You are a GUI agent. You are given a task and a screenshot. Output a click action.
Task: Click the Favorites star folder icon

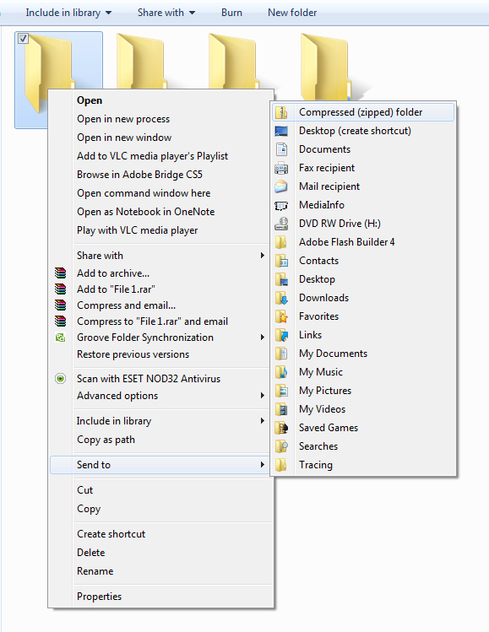(281, 316)
